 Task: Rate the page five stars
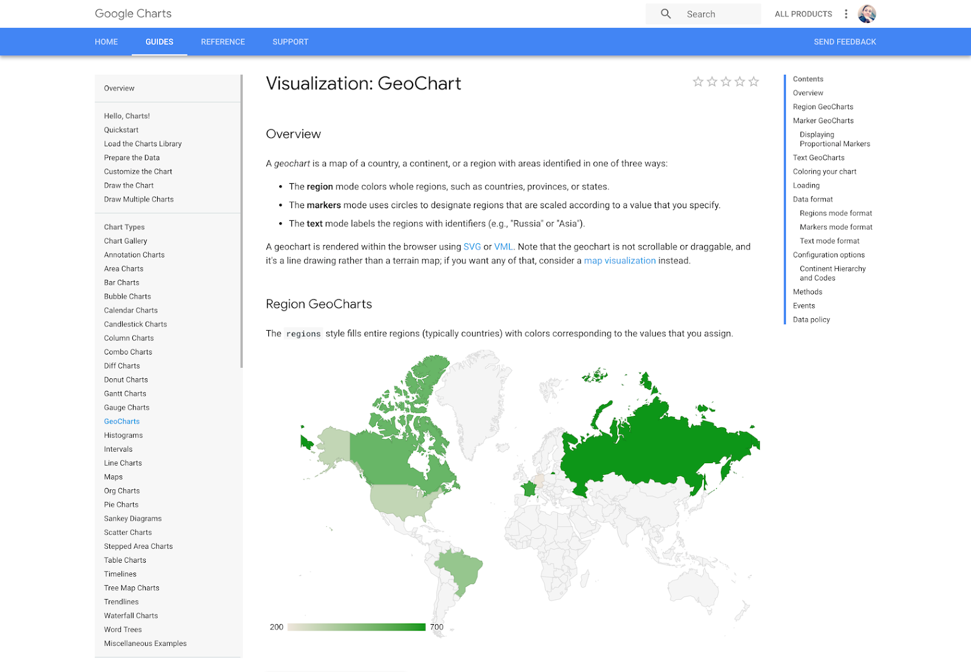754,81
